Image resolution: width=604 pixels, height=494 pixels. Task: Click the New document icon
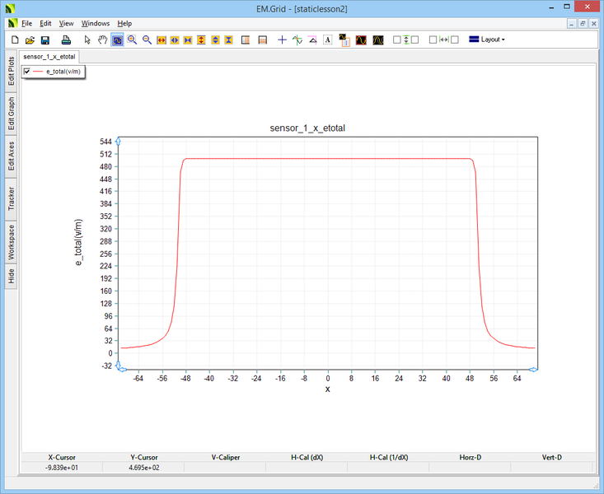pos(14,40)
